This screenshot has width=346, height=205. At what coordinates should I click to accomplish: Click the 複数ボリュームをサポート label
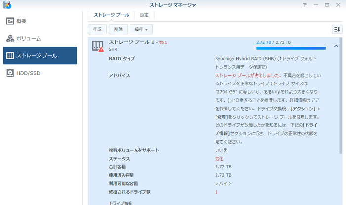coord(134,150)
